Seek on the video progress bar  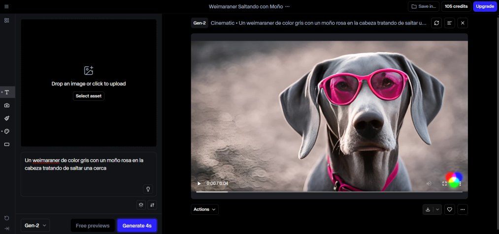pyautogui.click(x=329, y=192)
